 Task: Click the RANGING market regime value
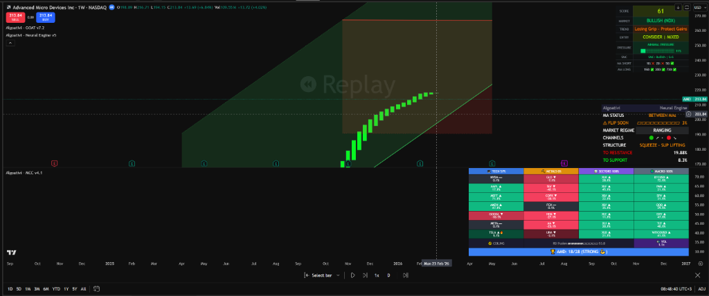pos(662,130)
